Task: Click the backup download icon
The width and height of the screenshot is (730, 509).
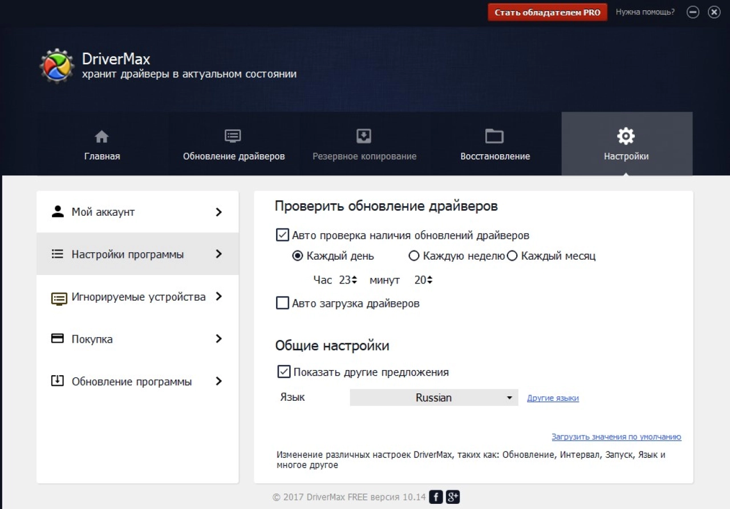Action: (x=364, y=136)
